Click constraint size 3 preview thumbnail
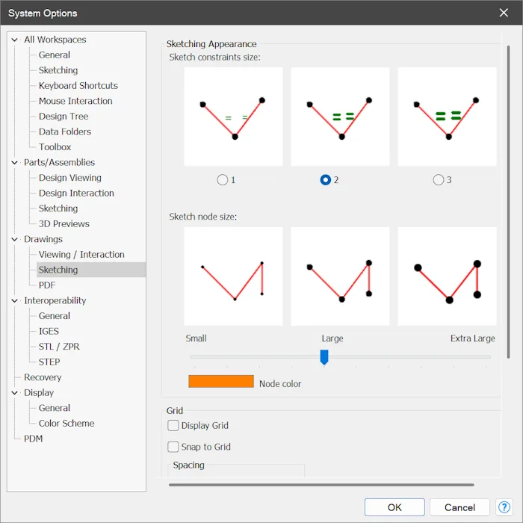523x523 pixels. click(447, 117)
